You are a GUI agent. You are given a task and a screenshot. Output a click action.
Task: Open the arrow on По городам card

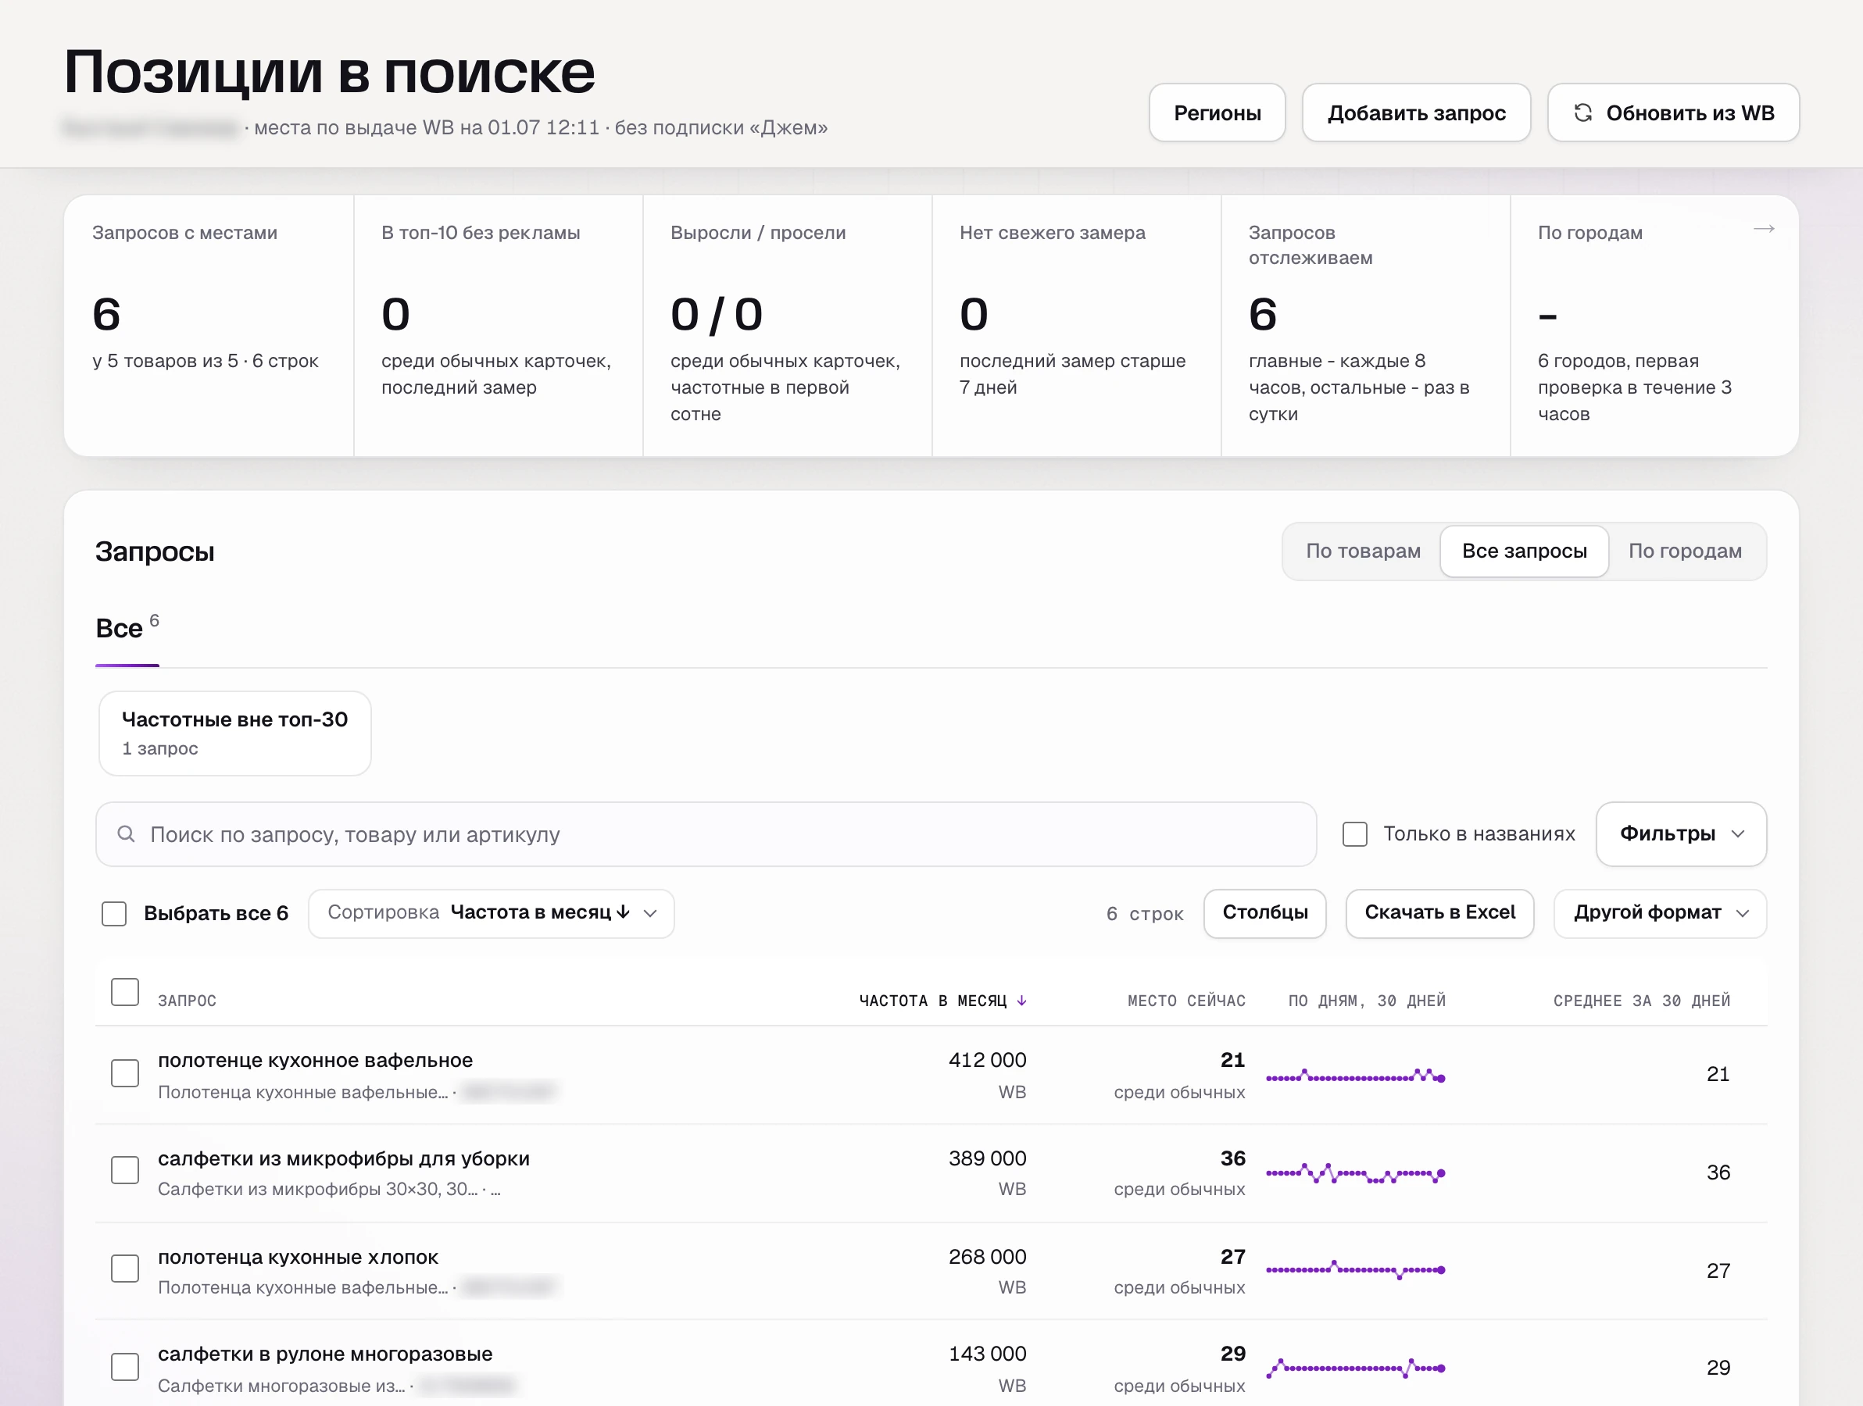click(1764, 229)
